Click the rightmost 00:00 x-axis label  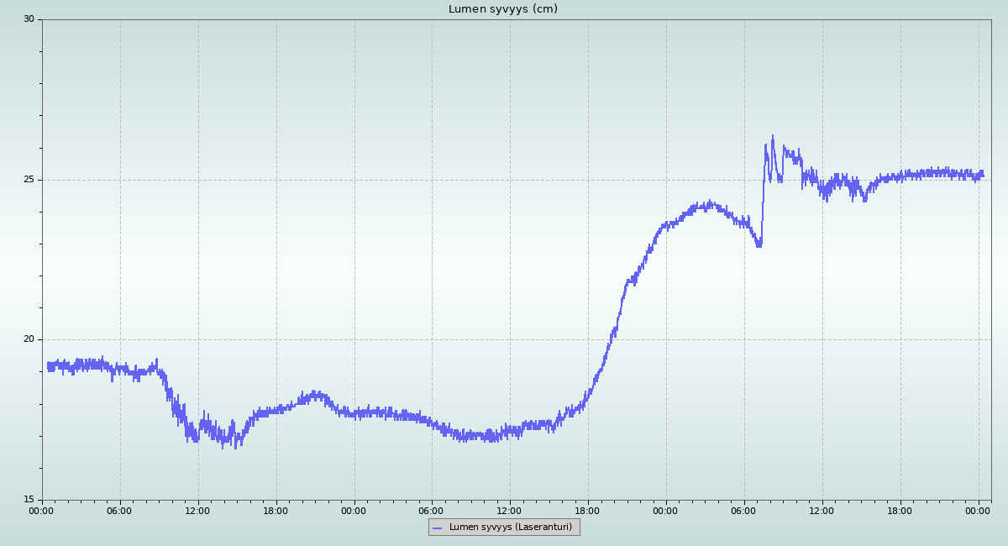(x=978, y=510)
